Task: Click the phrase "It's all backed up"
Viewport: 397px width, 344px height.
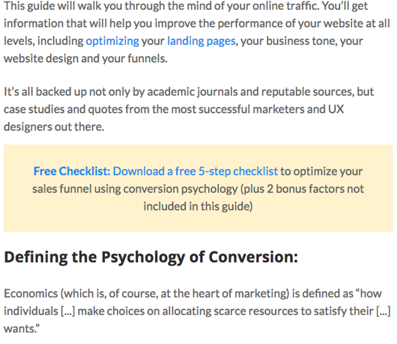Action: [46, 92]
